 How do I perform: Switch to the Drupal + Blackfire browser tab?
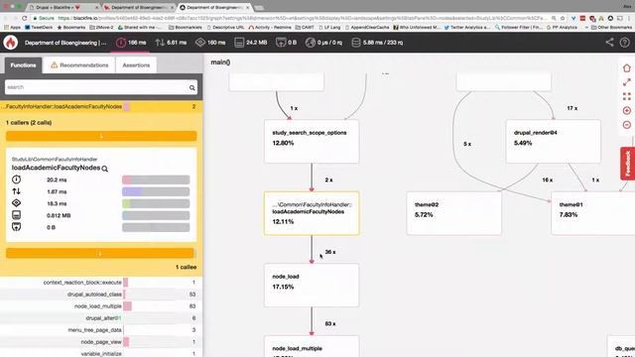pyautogui.click(x=63, y=7)
